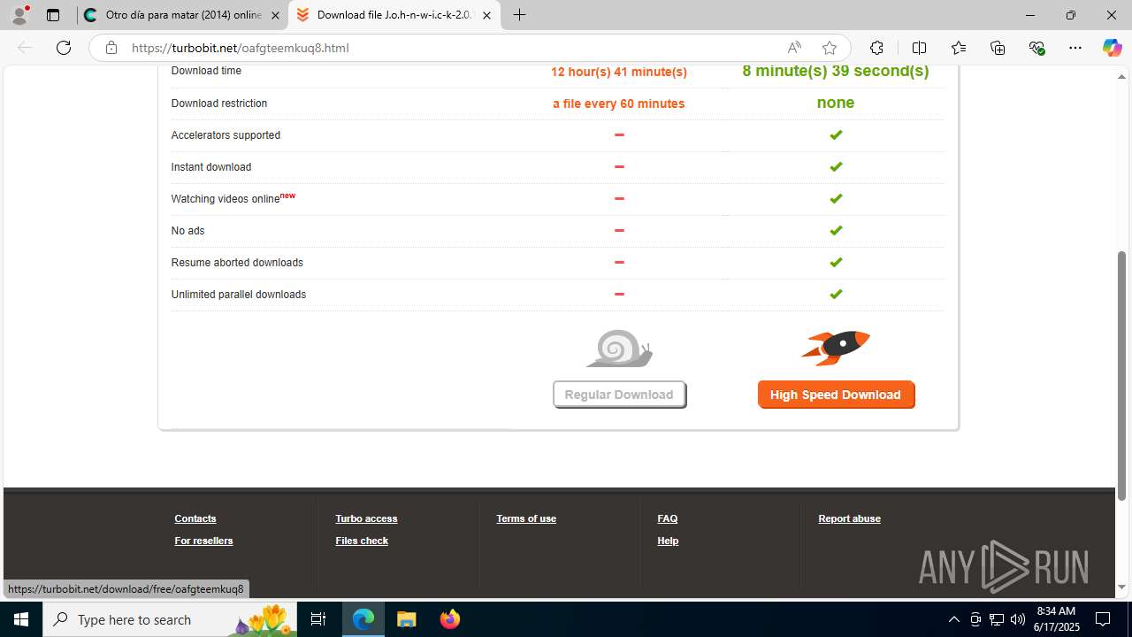The width and height of the screenshot is (1132, 637).
Task: Open the tab actions menu icon
Action: pyautogui.click(x=53, y=15)
